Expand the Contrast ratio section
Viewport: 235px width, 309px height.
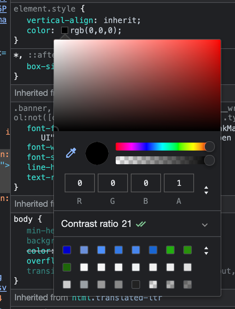click(x=204, y=224)
